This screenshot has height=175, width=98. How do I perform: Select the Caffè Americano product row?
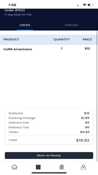coord(49,49)
